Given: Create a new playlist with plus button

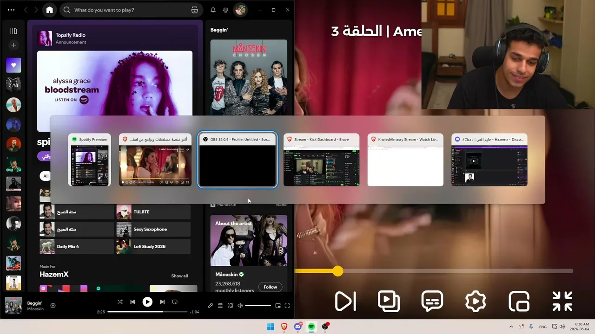Looking at the screenshot, I should pyautogui.click(x=13, y=45).
